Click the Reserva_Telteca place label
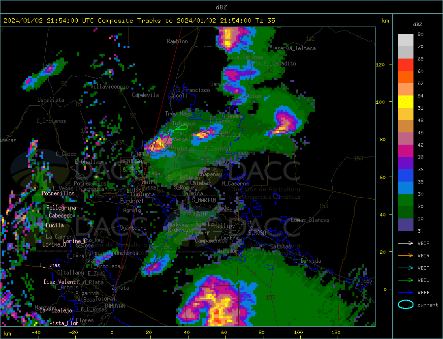 coord(293,48)
